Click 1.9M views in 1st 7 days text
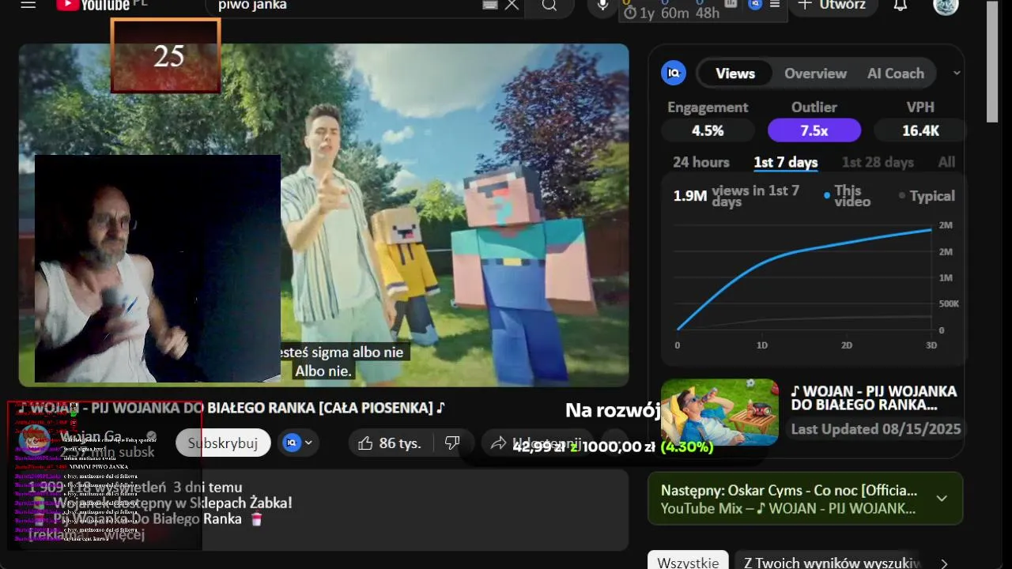The width and height of the screenshot is (1012, 569). [737, 196]
